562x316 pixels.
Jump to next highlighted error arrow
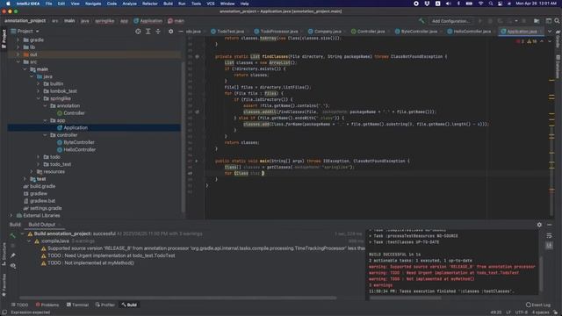(550, 41)
